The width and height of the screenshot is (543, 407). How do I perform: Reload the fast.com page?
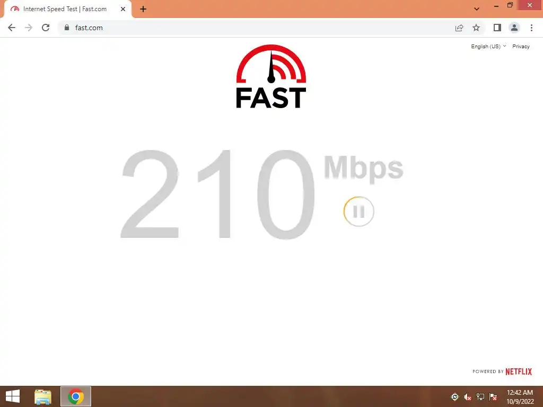point(46,28)
